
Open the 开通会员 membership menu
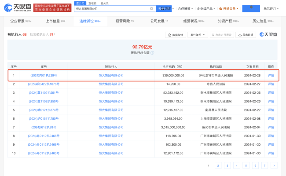point(229,9)
